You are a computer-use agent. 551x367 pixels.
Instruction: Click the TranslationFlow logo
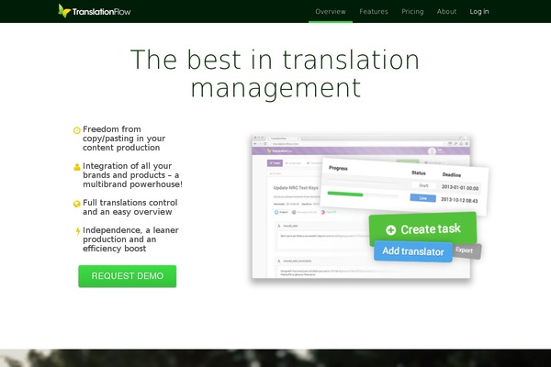(95, 11)
